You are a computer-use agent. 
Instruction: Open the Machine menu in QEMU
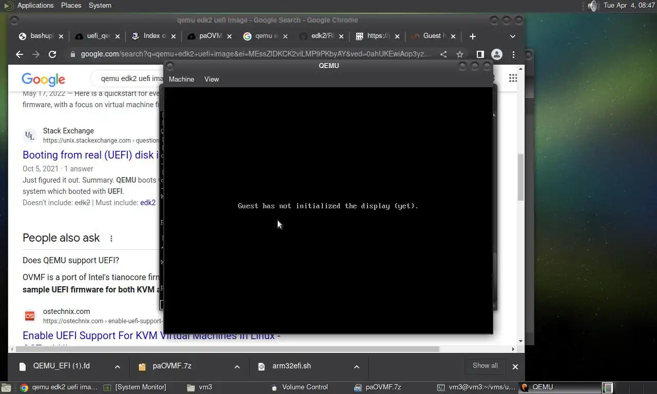[x=181, y=79]
